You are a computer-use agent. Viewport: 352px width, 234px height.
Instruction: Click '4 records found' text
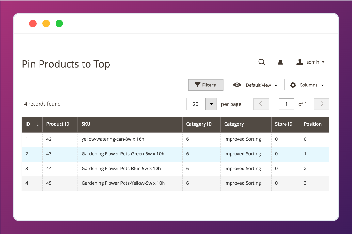[42, 104]
